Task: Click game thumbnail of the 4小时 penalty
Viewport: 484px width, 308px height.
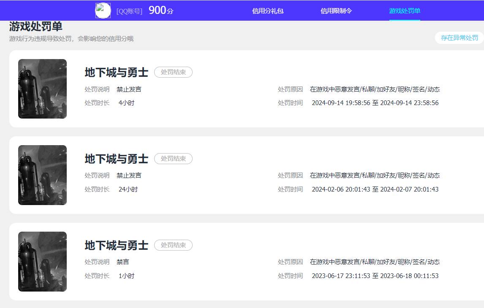Action: tap(42, 89)
